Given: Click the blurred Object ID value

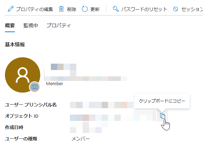Looking at the screenshot, I should pos(113,117).
